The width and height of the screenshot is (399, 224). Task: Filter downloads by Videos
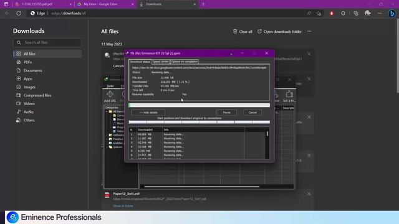tap(47, 104)
